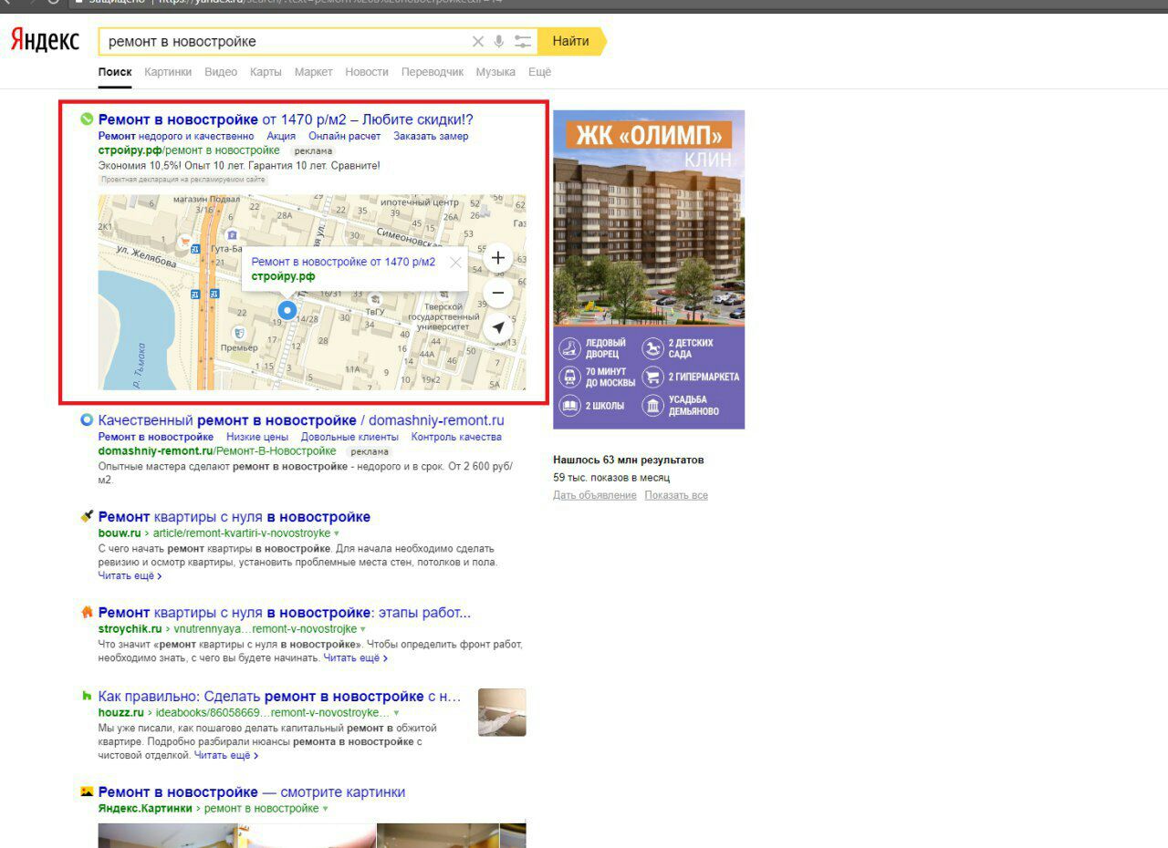Screen dimensions: 1168x848
Task: Click the Дать объявление link
Action: click(x=595, y=495)
